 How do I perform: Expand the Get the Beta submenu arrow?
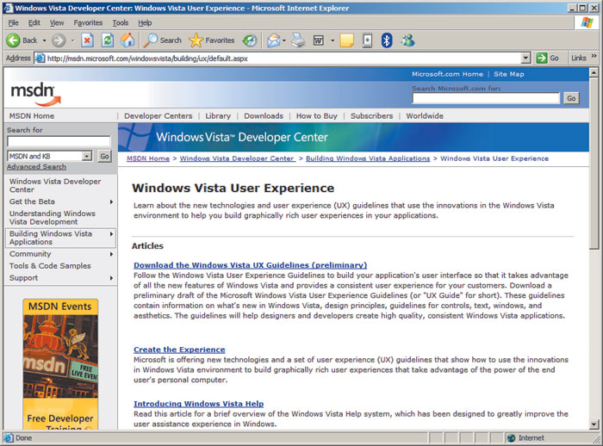pyautogui.click(x=111, y=201)
